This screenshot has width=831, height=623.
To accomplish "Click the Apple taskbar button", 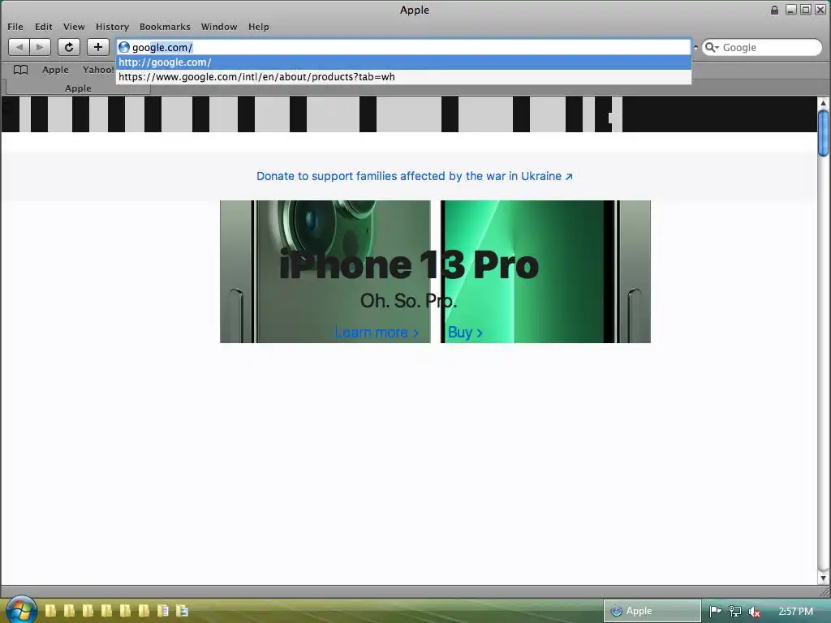I will click(x=652, y=611).
